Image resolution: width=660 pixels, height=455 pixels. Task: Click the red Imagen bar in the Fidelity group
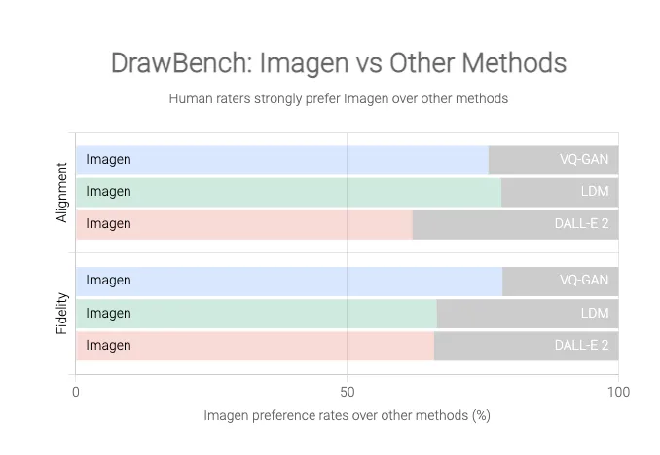pyautogui.click(x=255, y=345)
